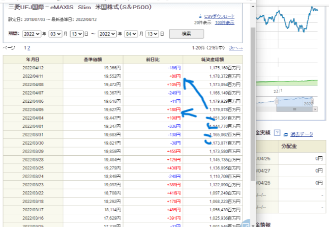The image size is (329, 227).
Task: Select the 2022/04/08 date cell
Action: point(33,84)
